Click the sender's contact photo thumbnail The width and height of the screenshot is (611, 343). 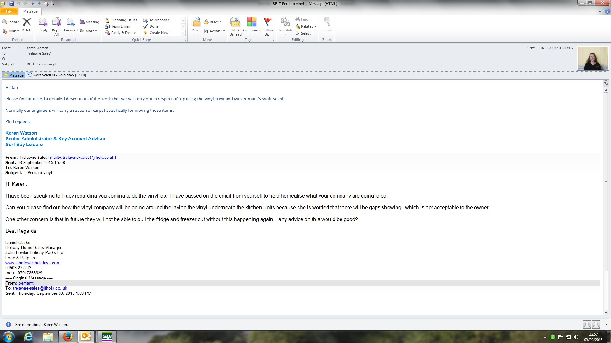click(x=593, y=58)
